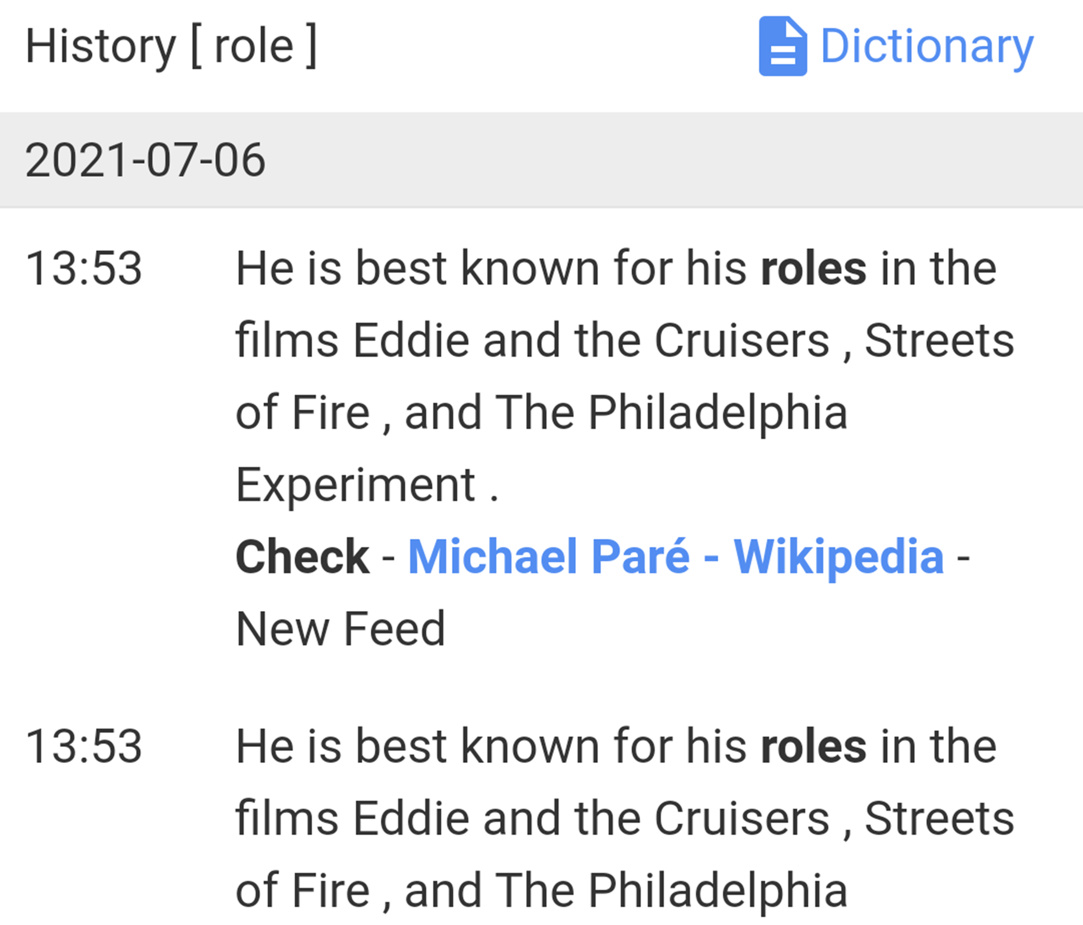Select first entry's Experiment text line

pos(367,485)
